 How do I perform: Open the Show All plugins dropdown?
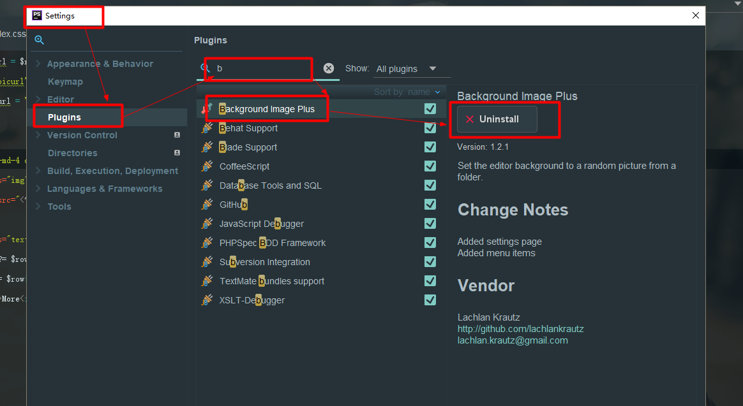[411, 69]
